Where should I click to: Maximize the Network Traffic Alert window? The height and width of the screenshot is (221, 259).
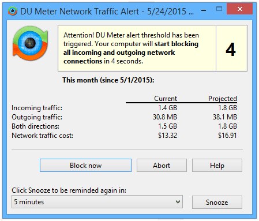pos(219,9)
